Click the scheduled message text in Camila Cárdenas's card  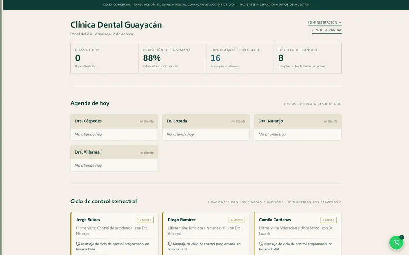(295, 246)
